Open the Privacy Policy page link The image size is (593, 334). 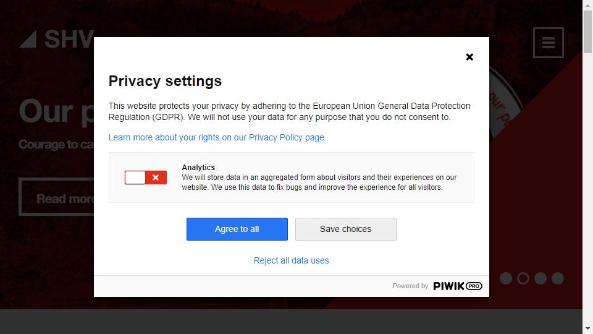click(x=216, y=137)
